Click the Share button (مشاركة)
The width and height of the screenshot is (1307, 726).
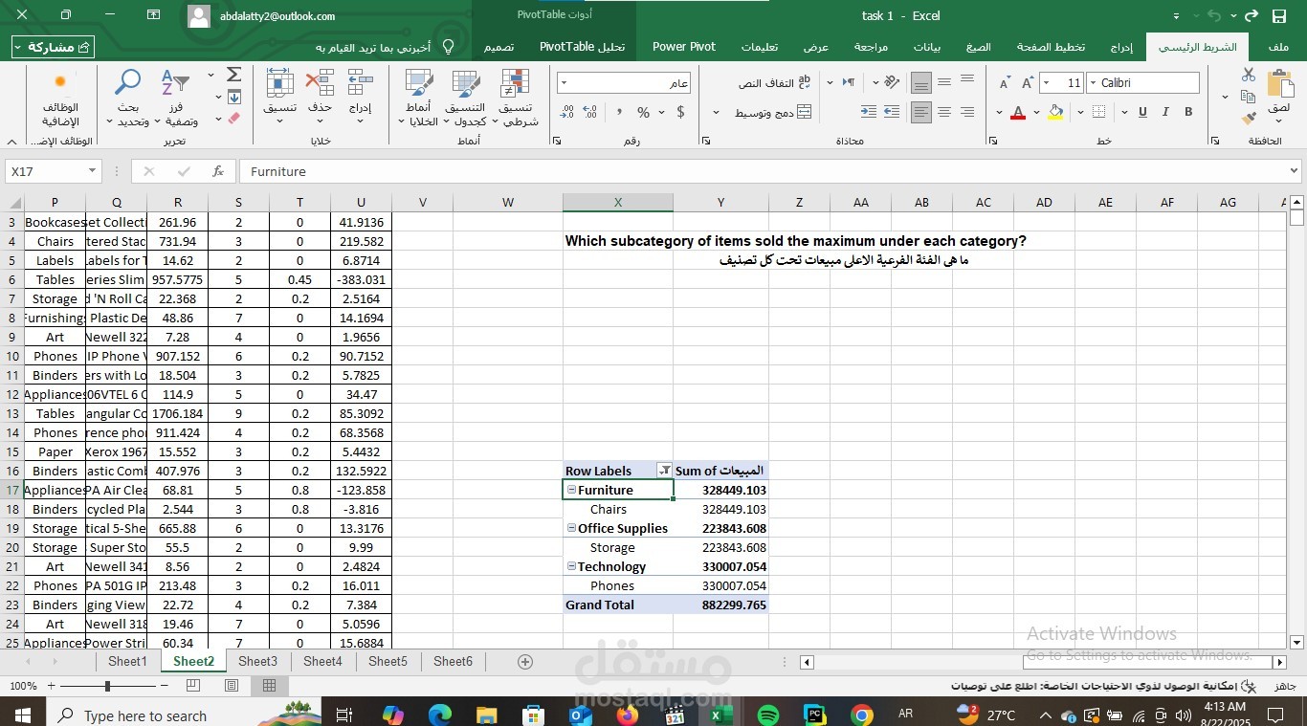pos(53,47)
